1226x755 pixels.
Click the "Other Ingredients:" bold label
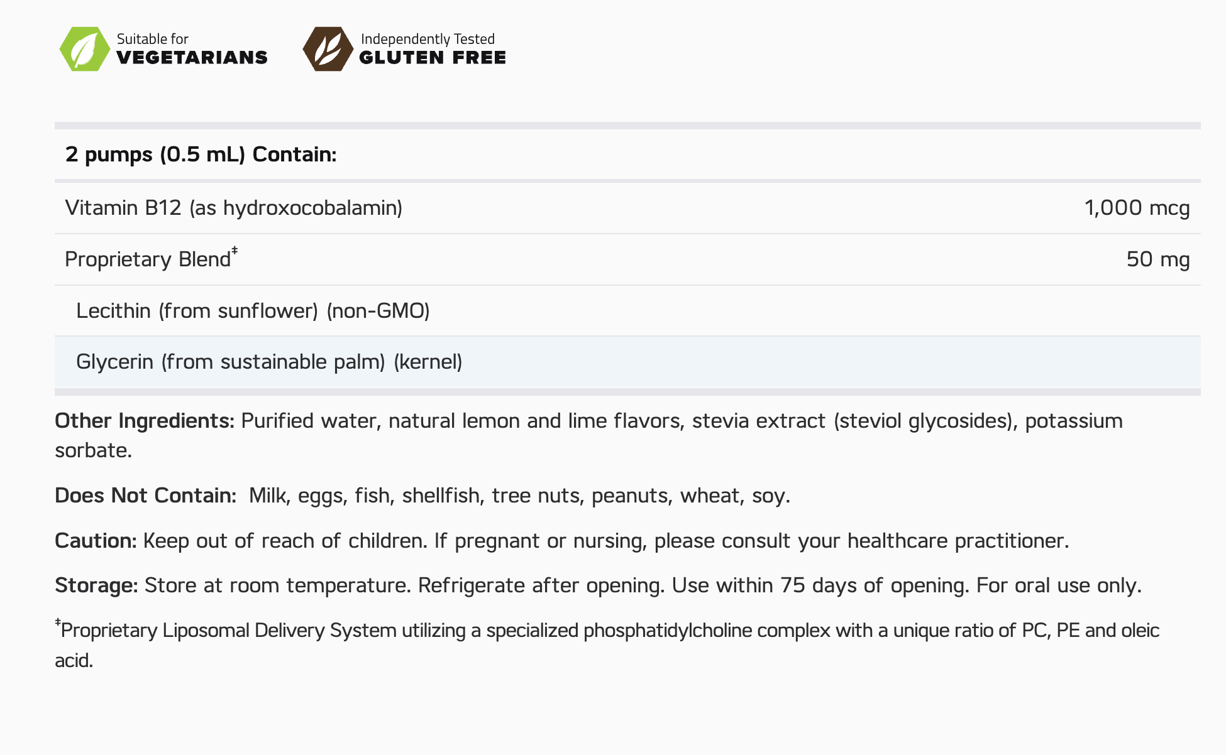tap(145, 421)
